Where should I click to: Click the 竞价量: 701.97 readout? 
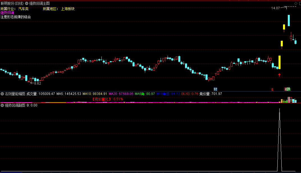(x=211, y=94)
